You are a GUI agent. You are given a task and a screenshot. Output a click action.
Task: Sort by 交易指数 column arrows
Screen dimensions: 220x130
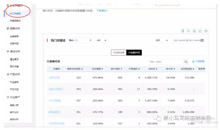click(139, 69)
